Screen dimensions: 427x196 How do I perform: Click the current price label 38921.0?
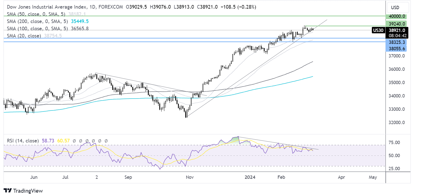click(x=397, y=30)
